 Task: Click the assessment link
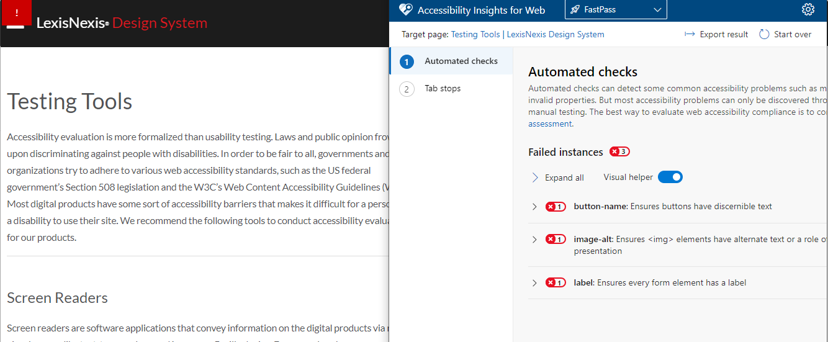tap(550, 124)
